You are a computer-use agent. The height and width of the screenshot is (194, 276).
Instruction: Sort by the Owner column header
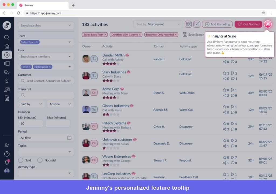tap(87, 46)
